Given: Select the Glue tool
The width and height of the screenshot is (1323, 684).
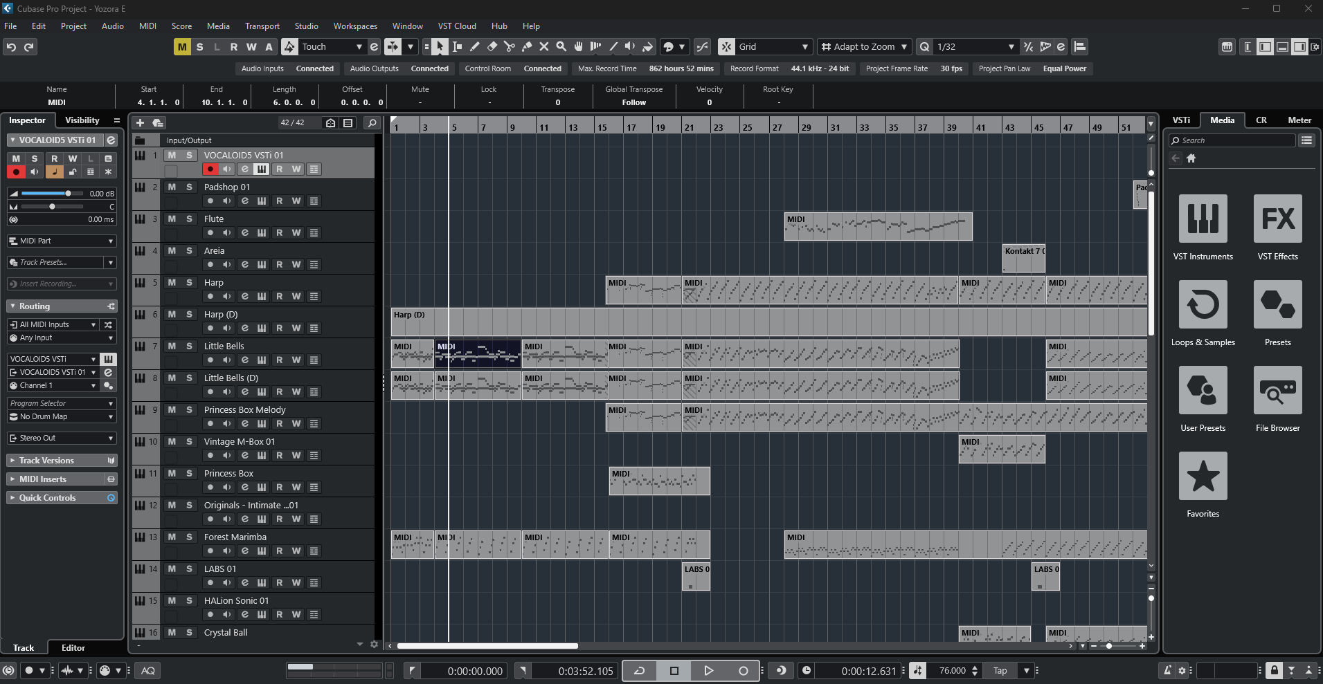Looking at the screenshot, I should [x=527, y=47].
